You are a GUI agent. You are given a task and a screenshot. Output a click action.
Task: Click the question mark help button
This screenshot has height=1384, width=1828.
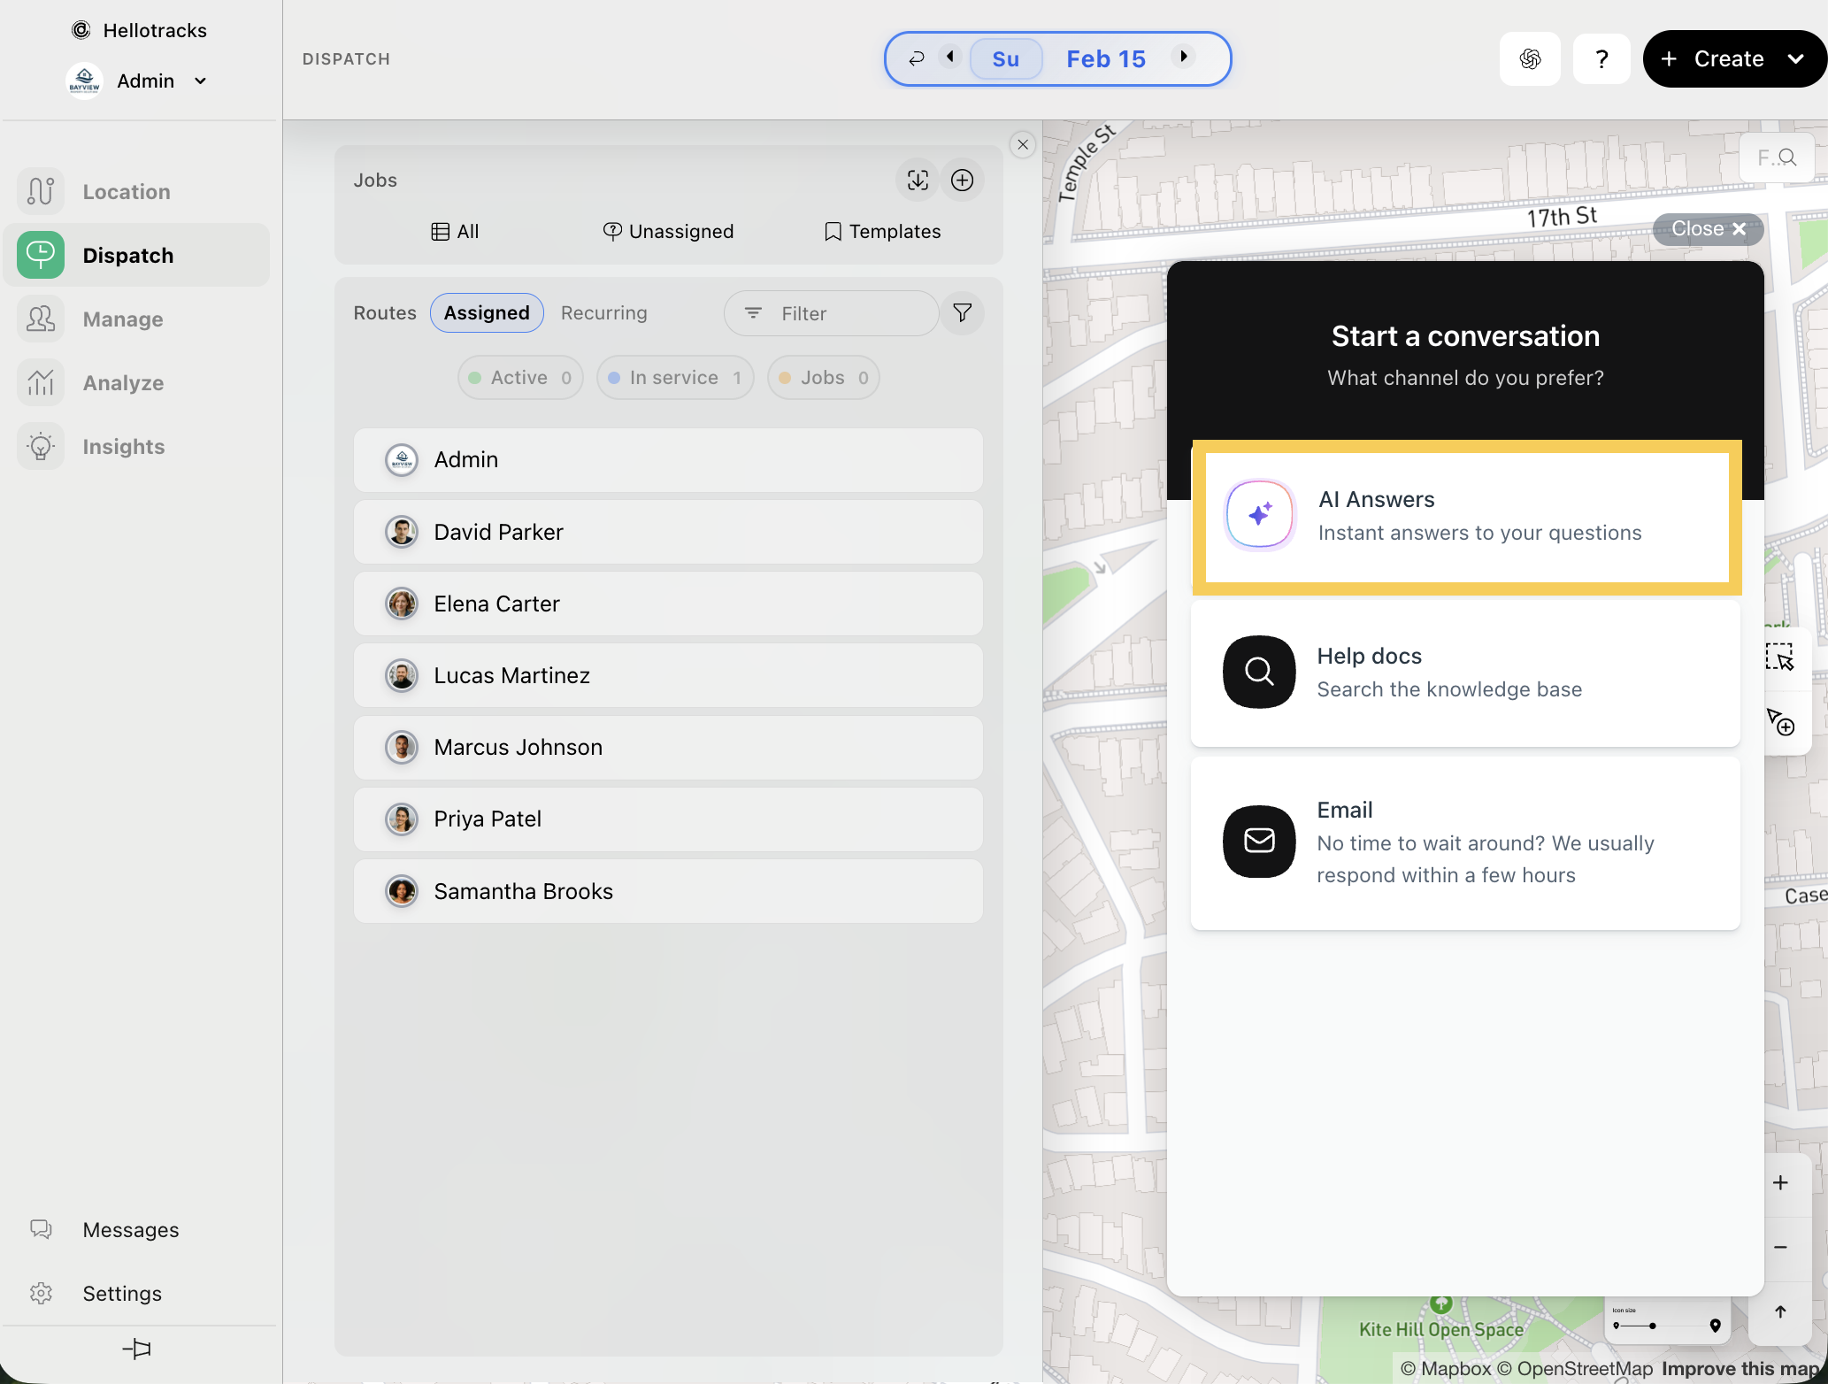(1601, 59)
